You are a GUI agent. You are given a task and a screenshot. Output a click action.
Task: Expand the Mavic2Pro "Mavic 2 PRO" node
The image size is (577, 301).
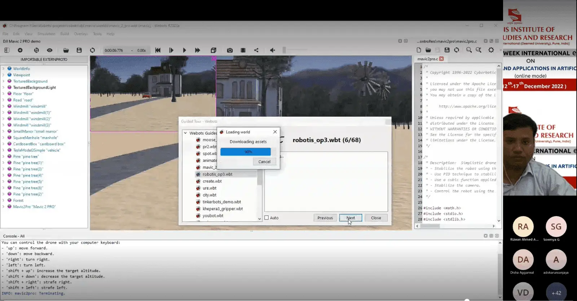pyautogui.click(x=3, y=207)
